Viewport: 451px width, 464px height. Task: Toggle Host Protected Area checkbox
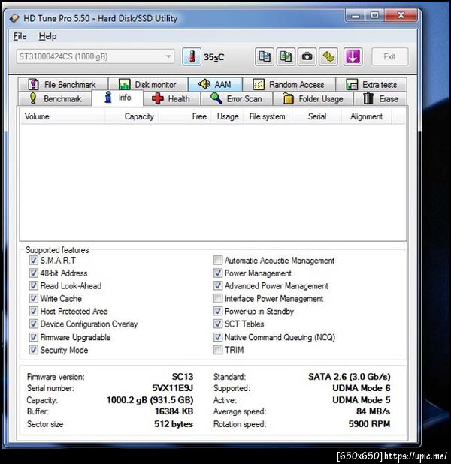pos(33,311)
